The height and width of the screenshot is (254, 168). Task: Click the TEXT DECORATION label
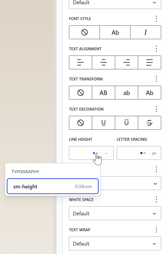pos(86,109)
